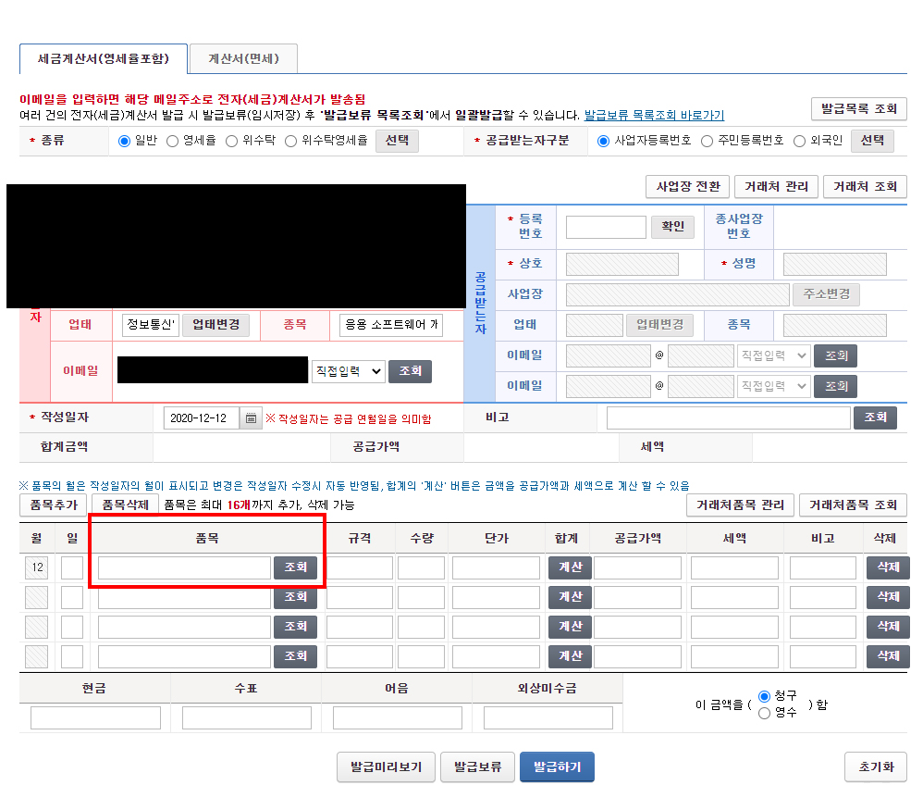
Task: Select the 세금계산서(영세율포함) tab
Action: 104,58
